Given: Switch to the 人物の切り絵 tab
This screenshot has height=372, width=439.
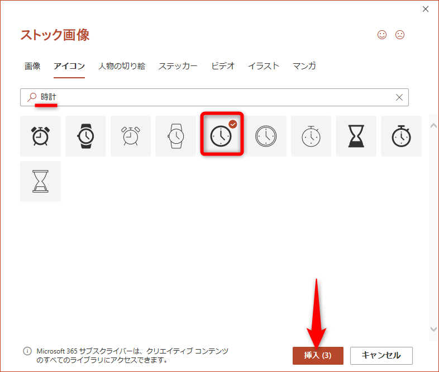Looking at the screenshot, I should click(122, 66).
